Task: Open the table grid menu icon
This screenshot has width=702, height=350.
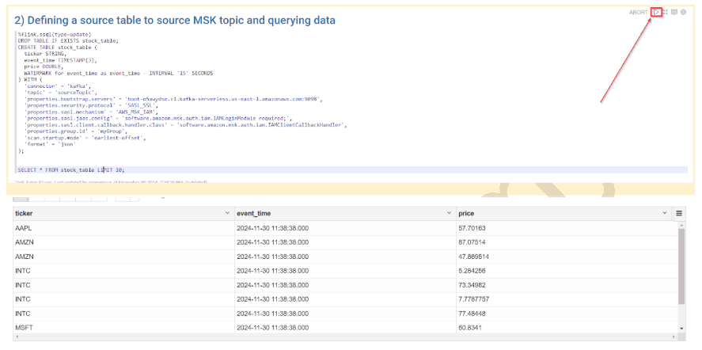Action: tap(679, 214)
